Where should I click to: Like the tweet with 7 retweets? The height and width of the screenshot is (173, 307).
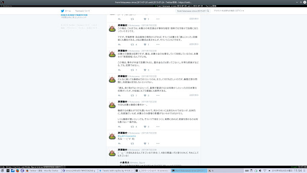[145, 70]
